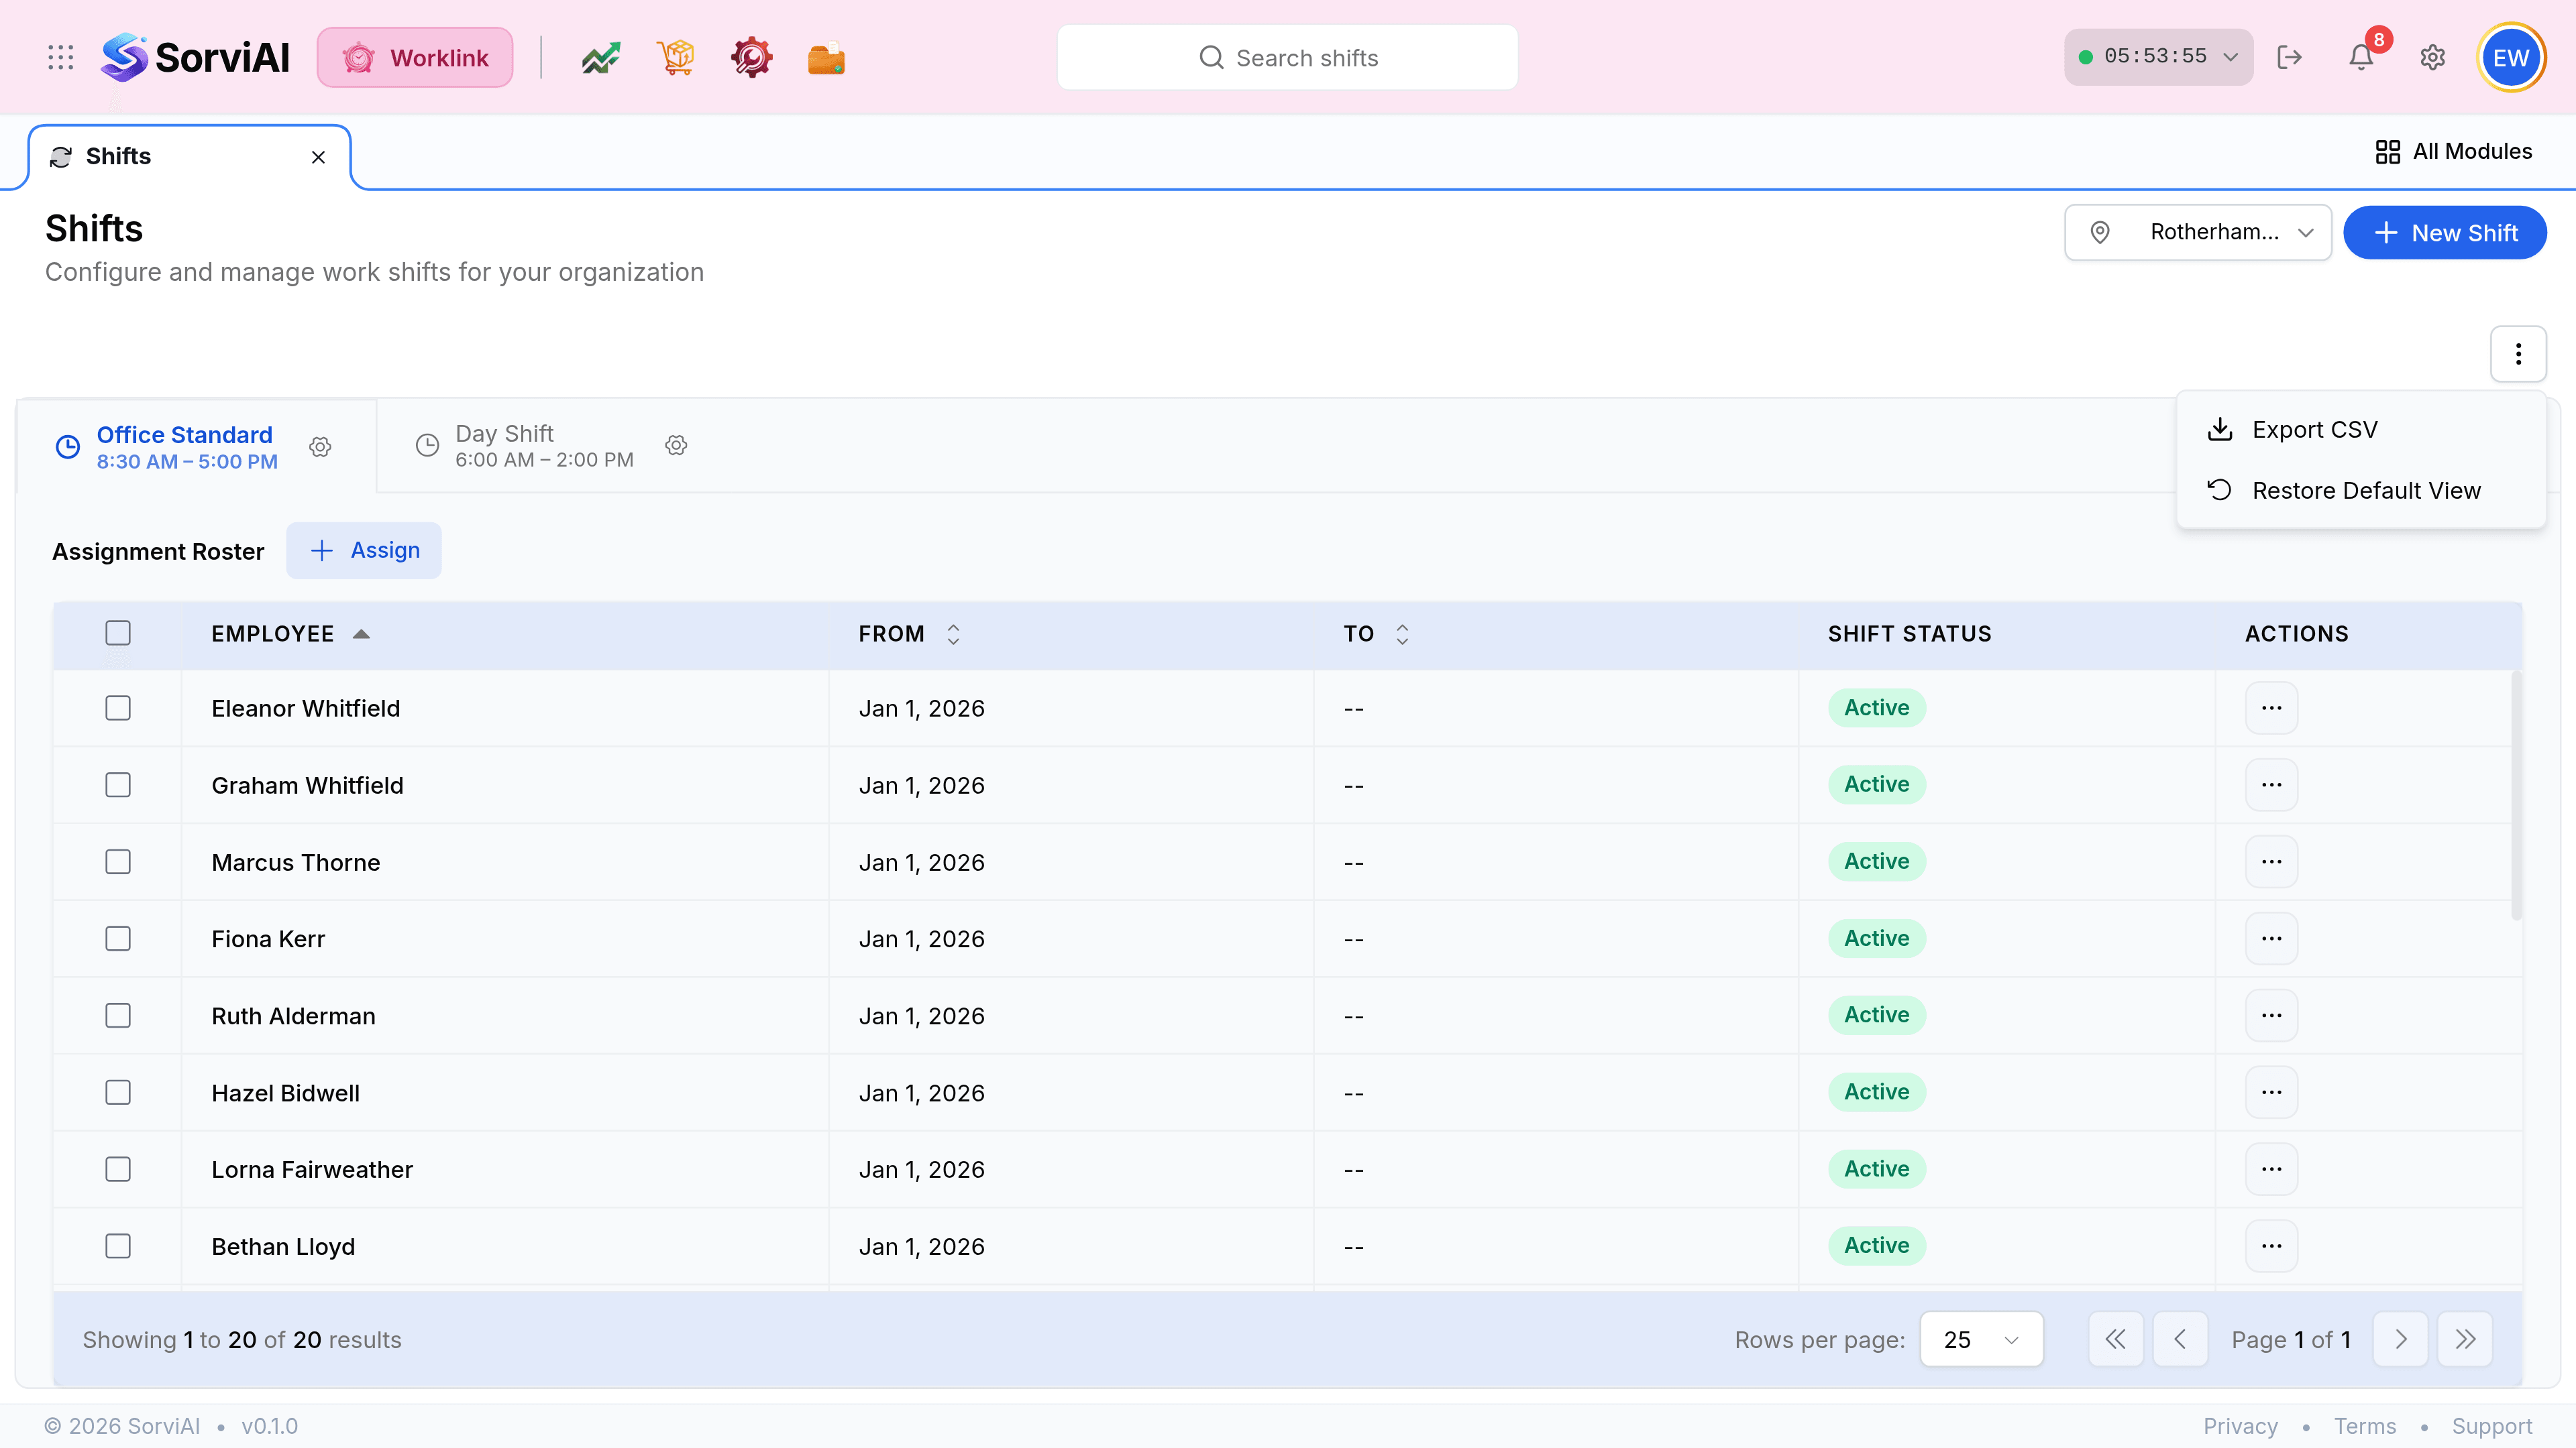
Task: Click the New Shift button
Action: pyautogui.click(x=2444, y=233)
